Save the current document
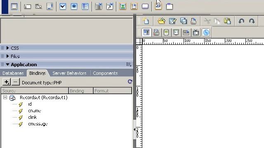 coord(172,21)
